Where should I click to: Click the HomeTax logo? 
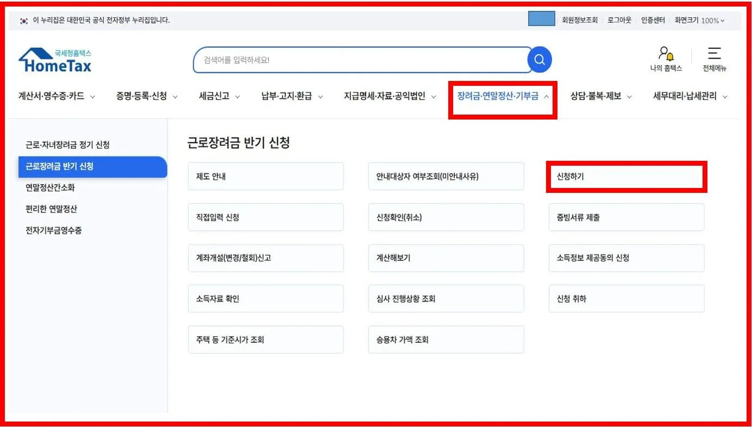click(54, 59)
